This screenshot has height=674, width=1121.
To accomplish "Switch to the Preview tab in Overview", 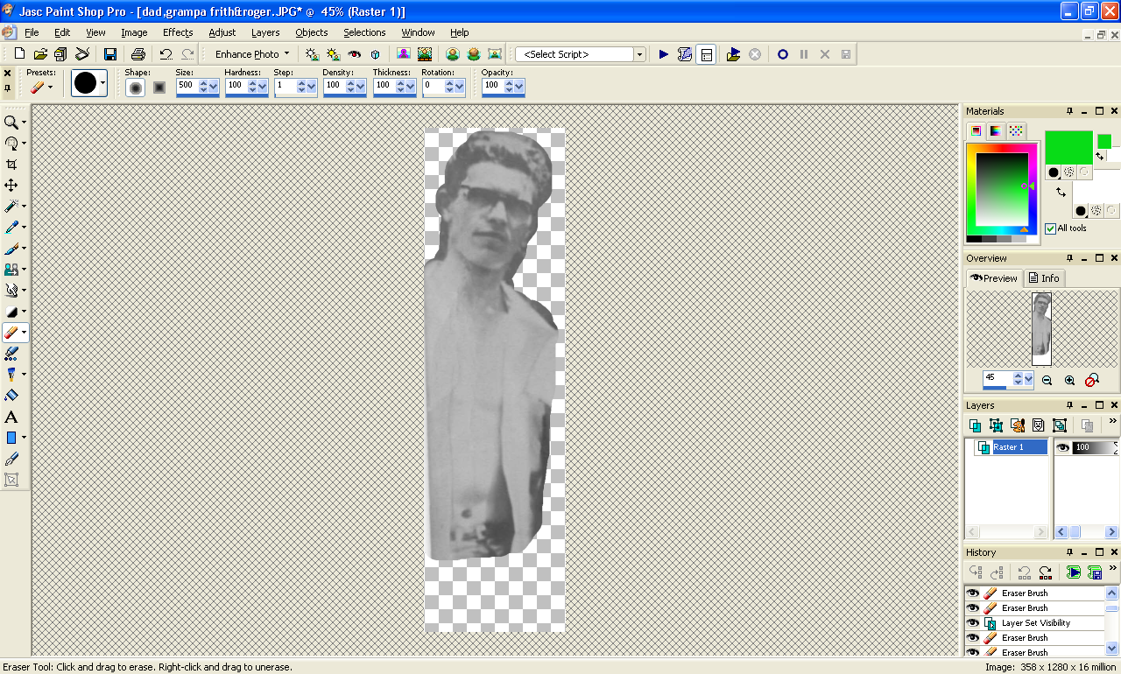I will pos(994,278).
